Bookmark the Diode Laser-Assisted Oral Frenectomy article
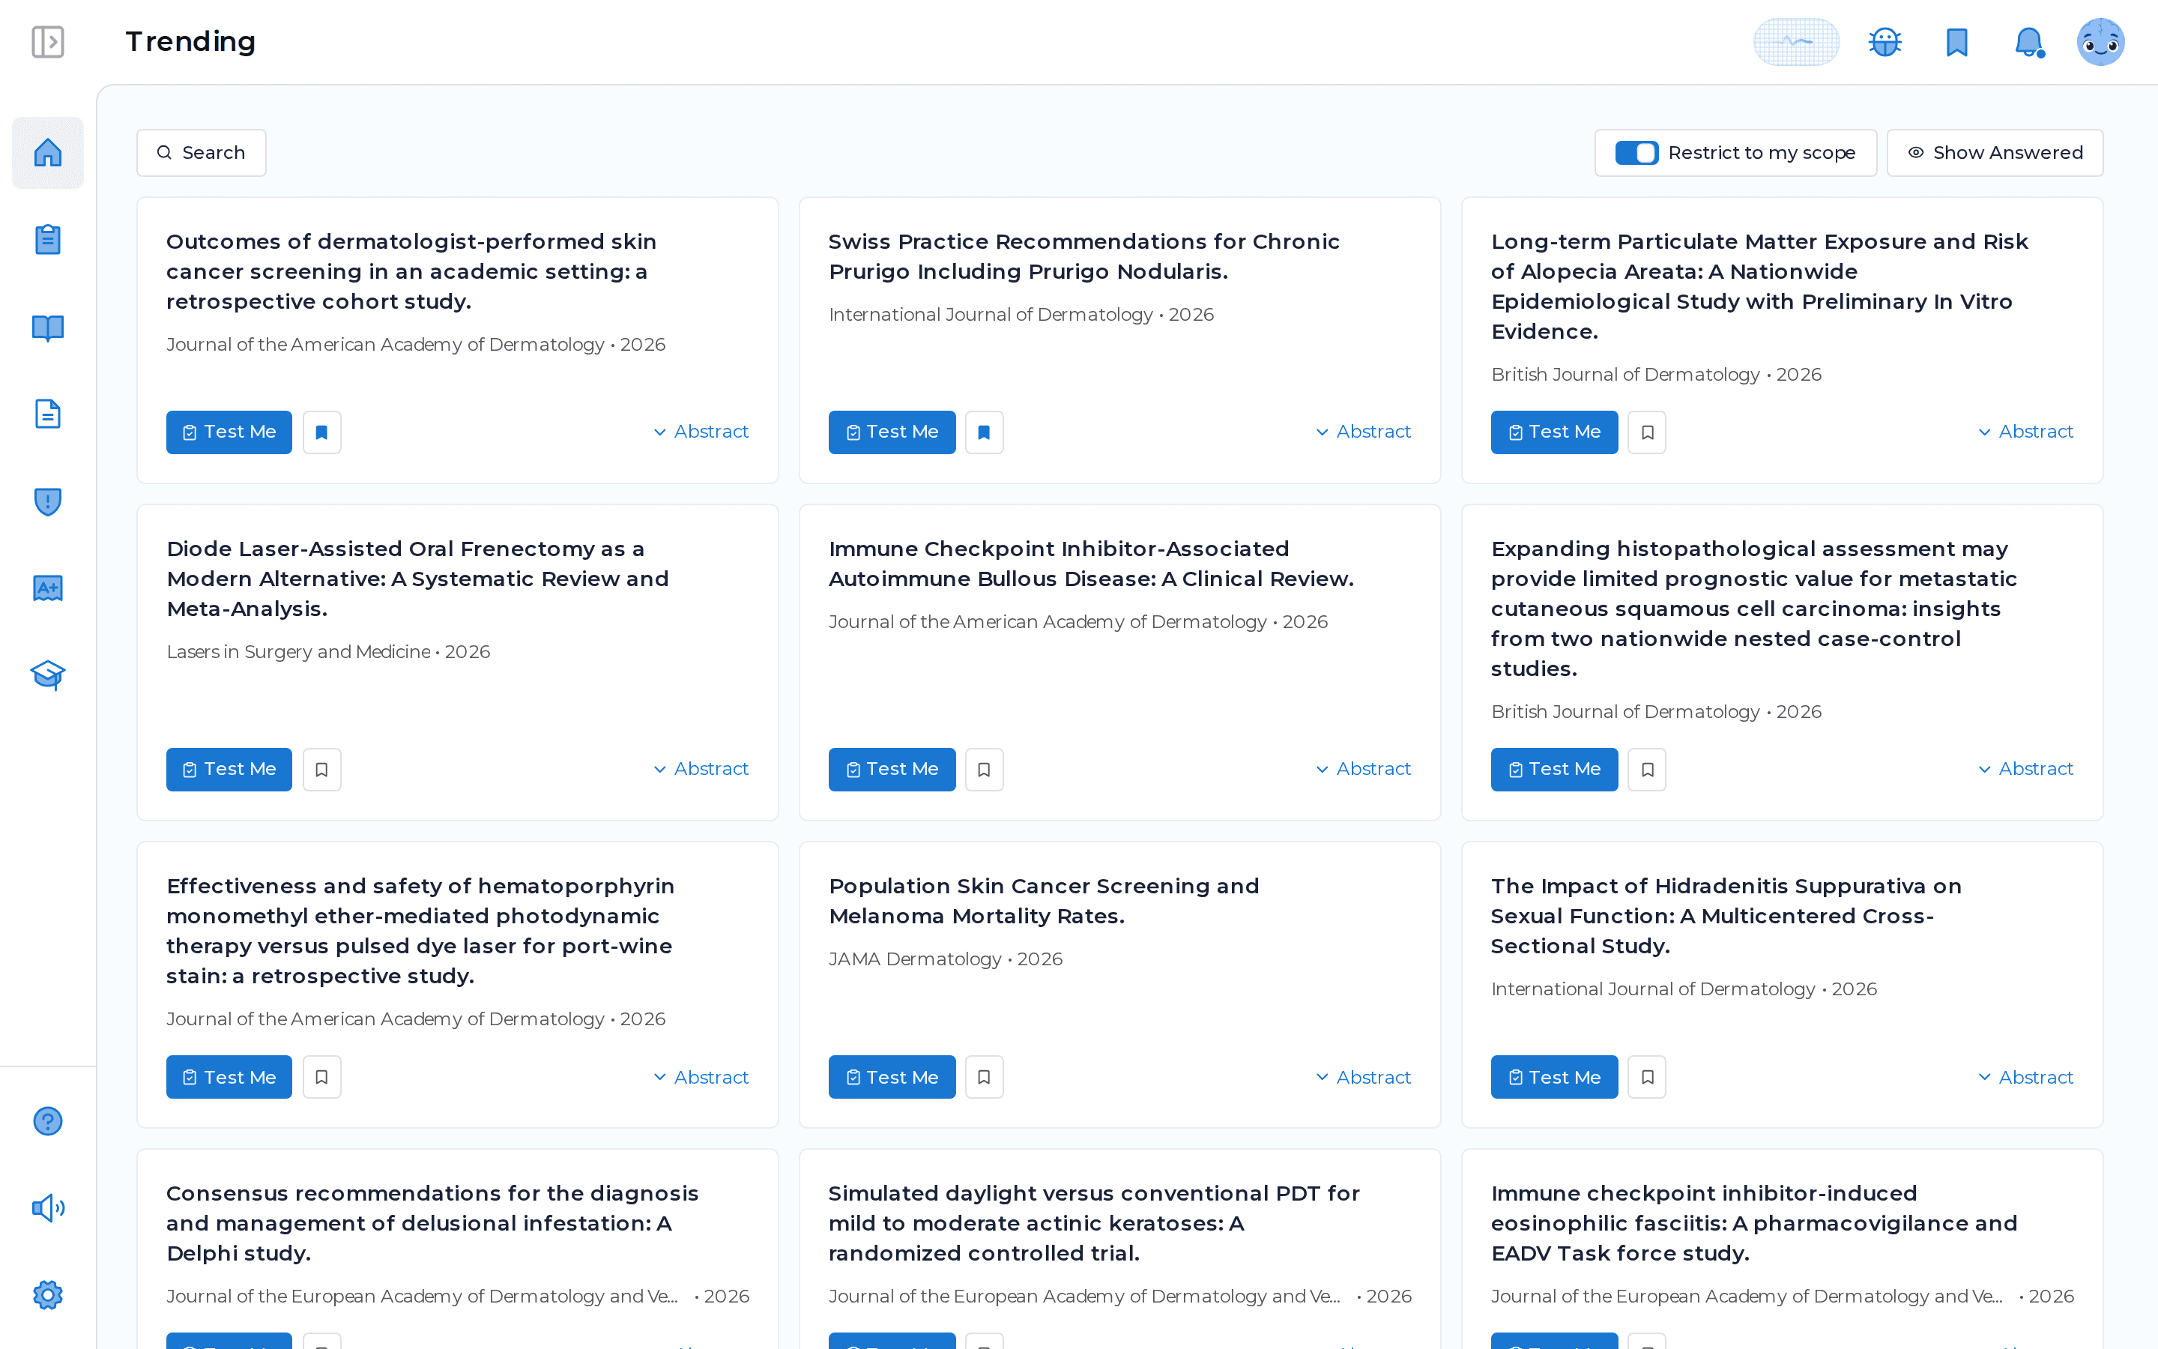Image resolution: width=2158 pixels, height=1349 pixels. (x=322, y=769)
